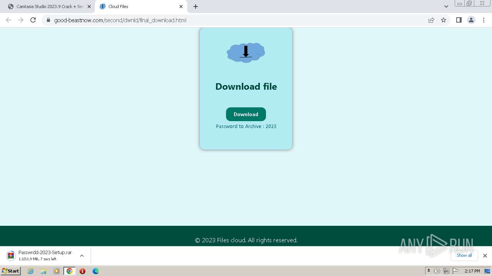Switch to the Camtasia Studio 2023.9 Crack tab

pos(50,7)
